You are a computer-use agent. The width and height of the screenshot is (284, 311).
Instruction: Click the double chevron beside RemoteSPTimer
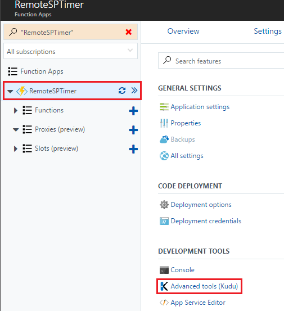tap(134, 91)
